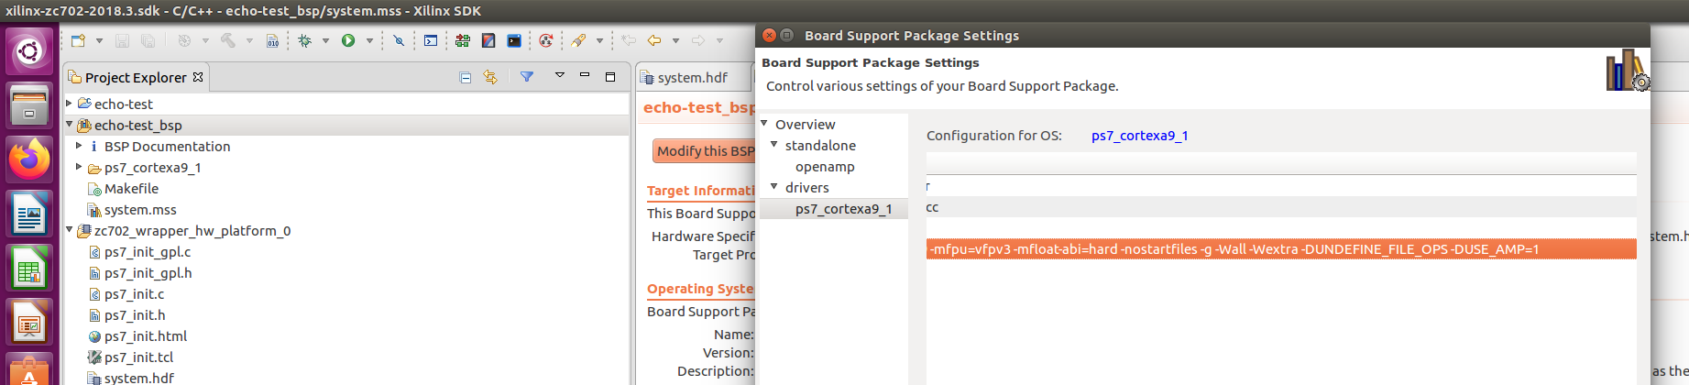
Task: Click the New project toolbar icon
Action: [x=78, y=40]
